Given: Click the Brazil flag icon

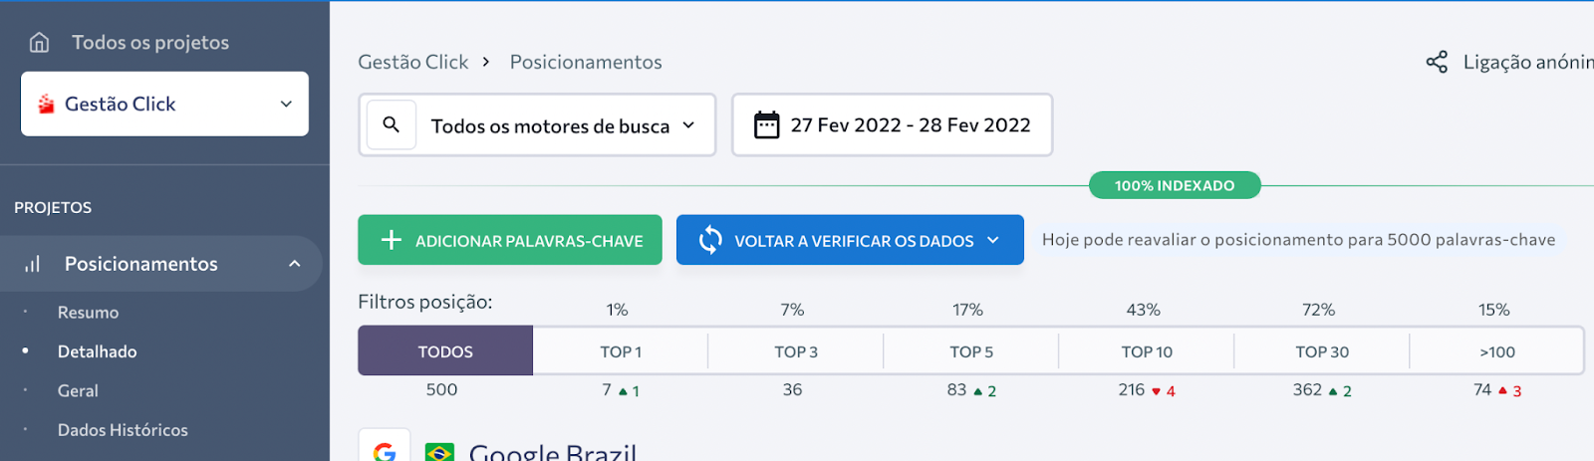Looking at the screenshot, I should click(x=439, y=453).
